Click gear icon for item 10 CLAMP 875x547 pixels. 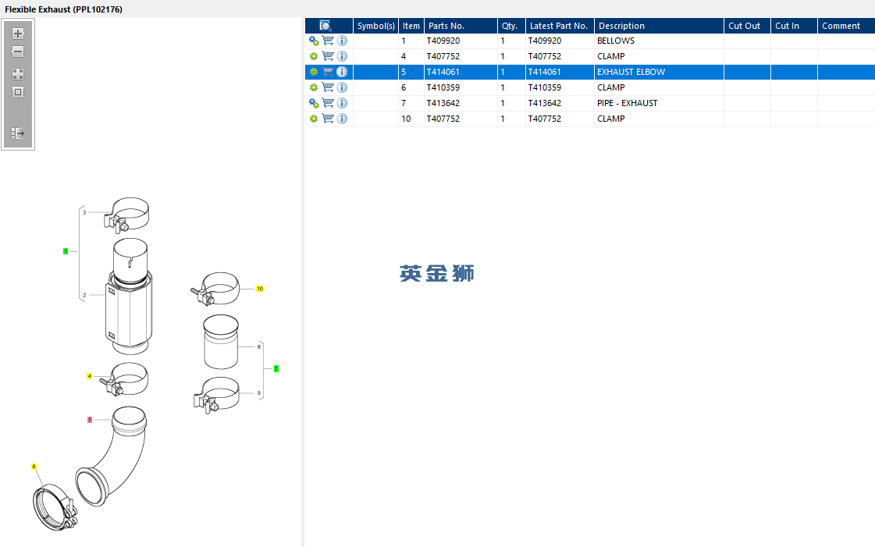(314, 119)
